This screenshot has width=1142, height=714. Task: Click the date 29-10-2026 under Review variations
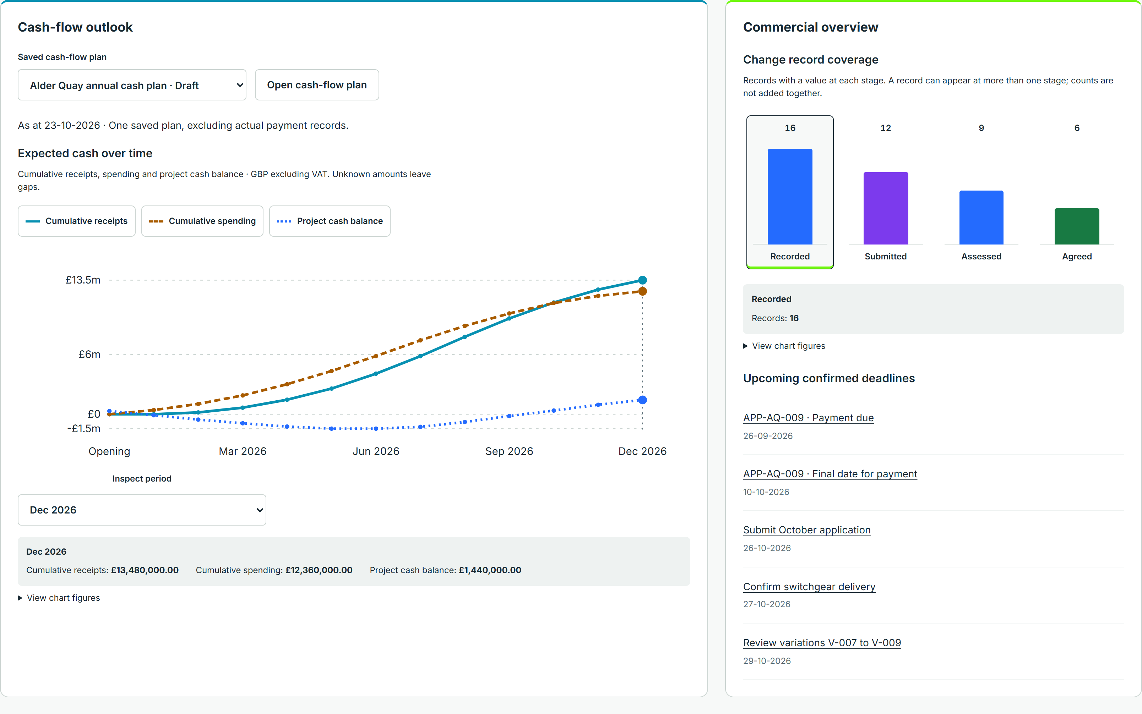(x=767, y=661)
